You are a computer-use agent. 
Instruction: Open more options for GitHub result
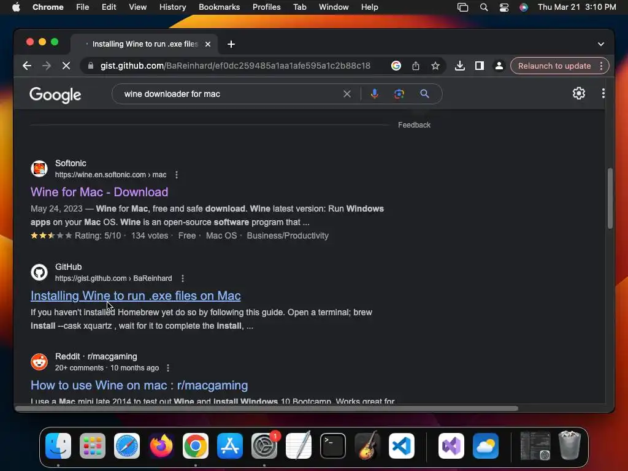183,278
